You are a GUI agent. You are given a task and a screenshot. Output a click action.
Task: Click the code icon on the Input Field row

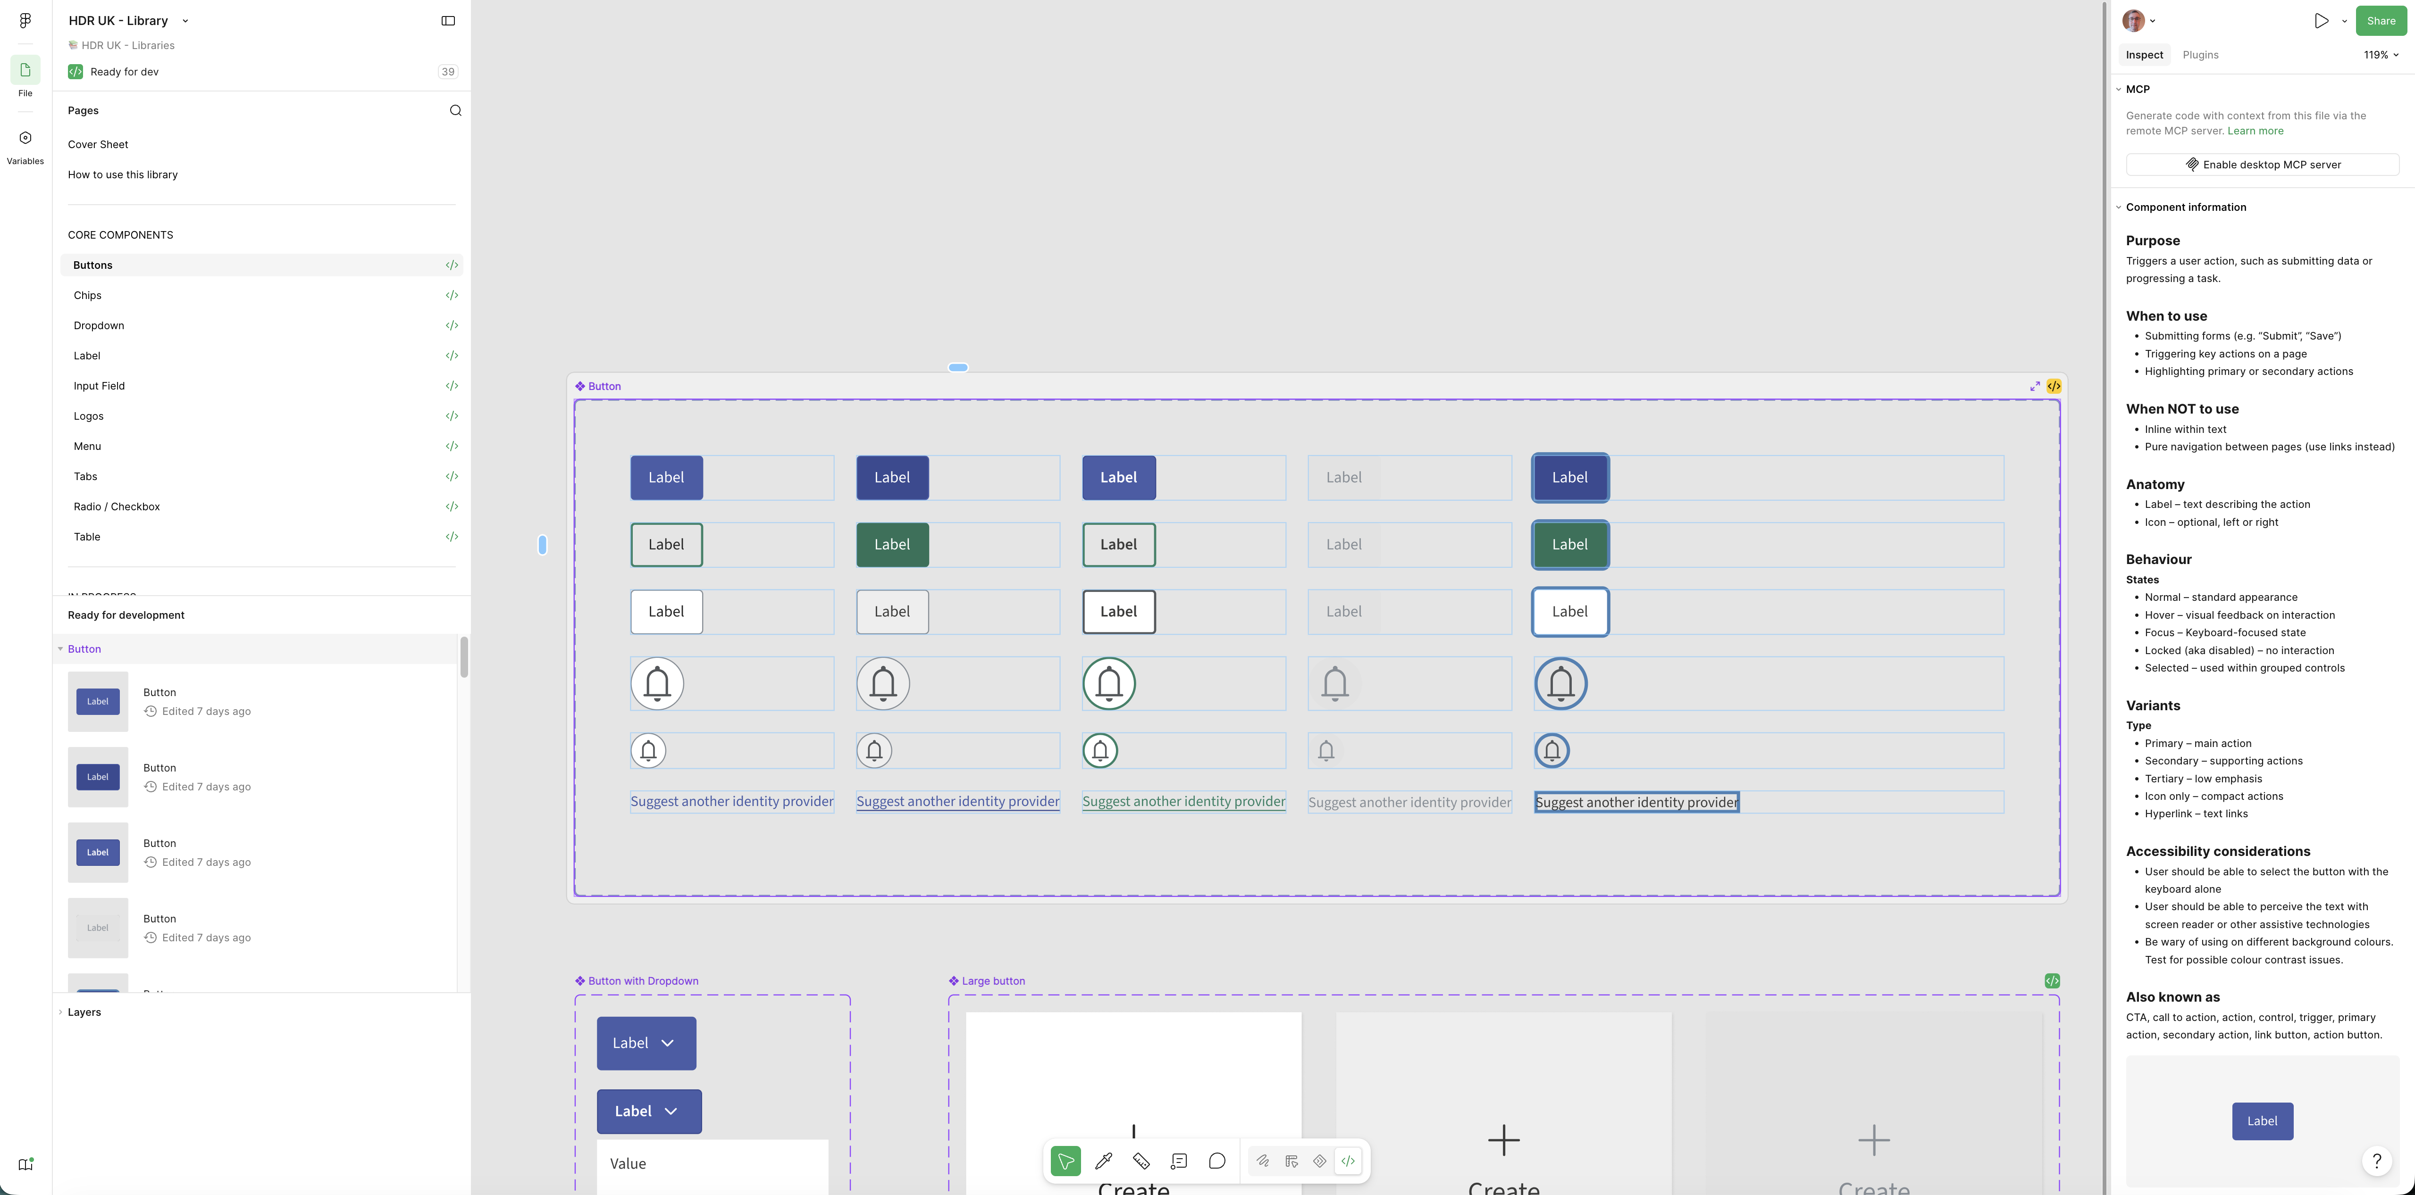452,386
